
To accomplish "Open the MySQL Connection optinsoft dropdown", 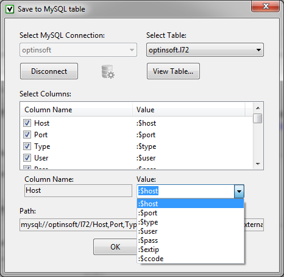I will (x=78, y=50).
